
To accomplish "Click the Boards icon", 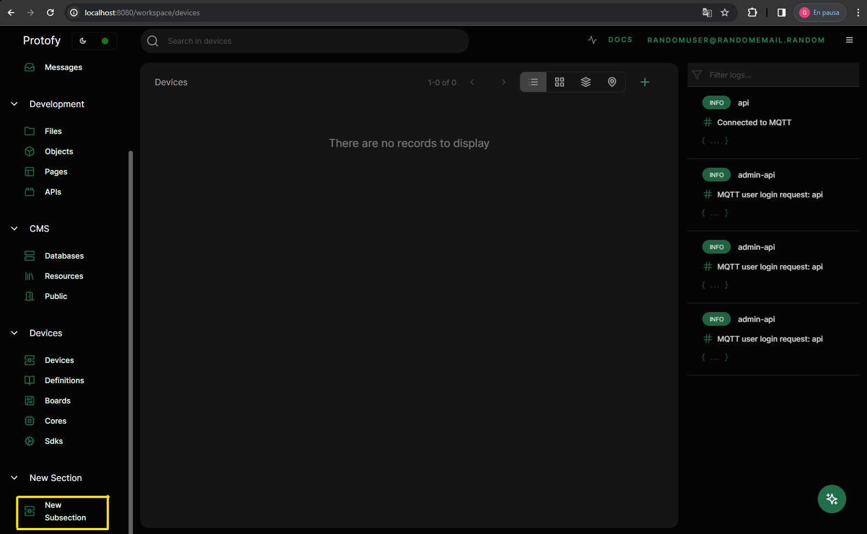I will pos(30,401).
